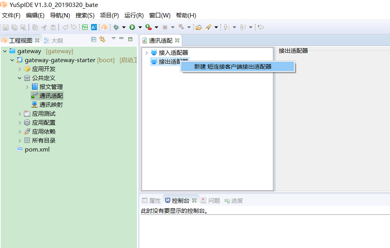This screenshot has height=248, width=390.
Task: Click the green Run button in toolbar
Action: pyautogui.click(x=132, y=27)
